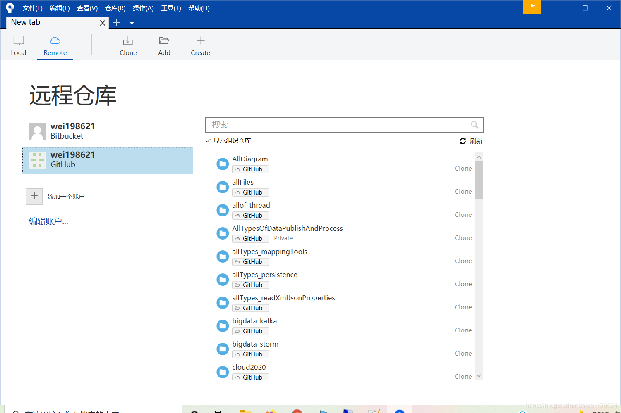The image size is (621, 413).
Task: Open the 编辑(E) menu
Action: 60,8
